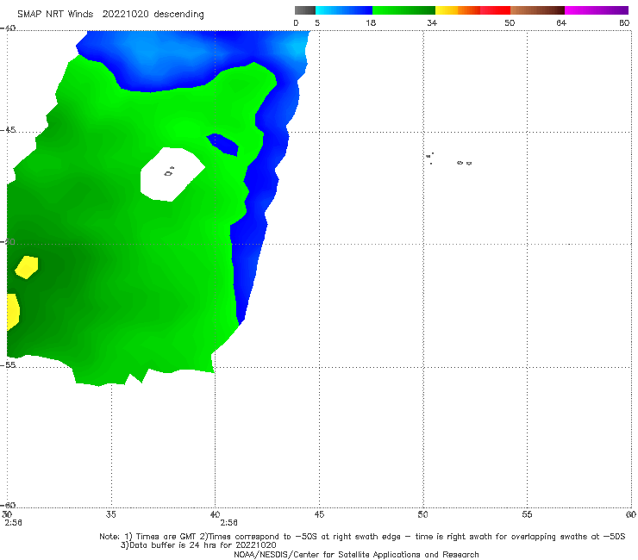This screenshot has width=638, height=560.
Task: Click the note line starting "Note: 1) Times are GMT"
Action: 362,537
